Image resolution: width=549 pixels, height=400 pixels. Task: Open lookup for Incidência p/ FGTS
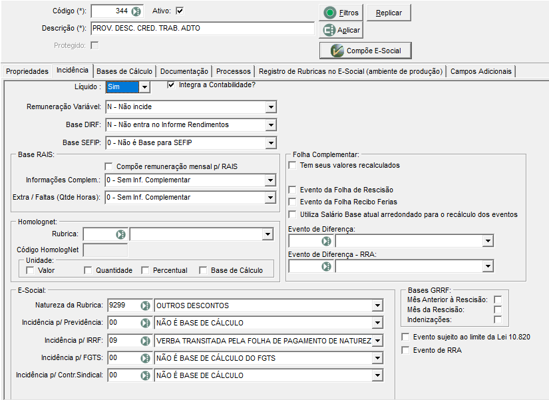pyautogui.click(x=145, y=358)
